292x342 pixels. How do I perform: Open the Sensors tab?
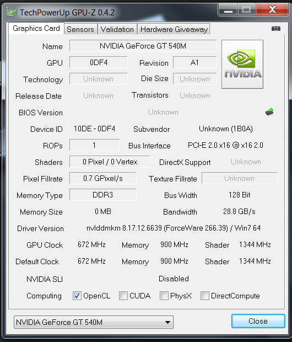80,29
